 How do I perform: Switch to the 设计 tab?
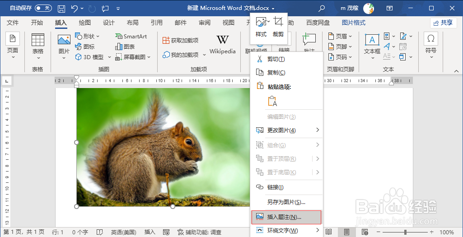pyautogui.click(x=109, y=23)
